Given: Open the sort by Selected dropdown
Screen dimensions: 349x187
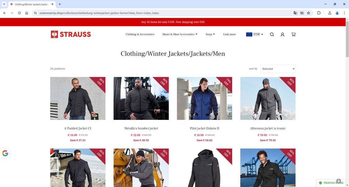Looking at the screenshot, I should pos(278,69).
